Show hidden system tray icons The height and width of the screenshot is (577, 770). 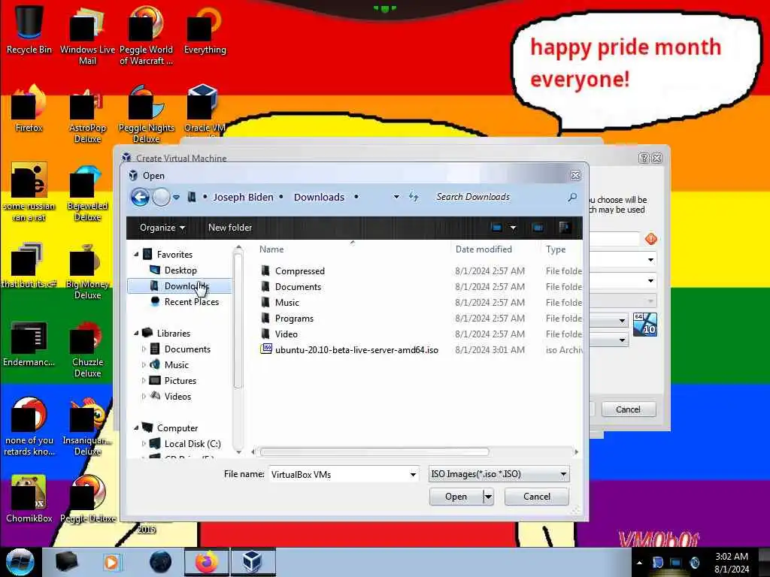point(639,563)
